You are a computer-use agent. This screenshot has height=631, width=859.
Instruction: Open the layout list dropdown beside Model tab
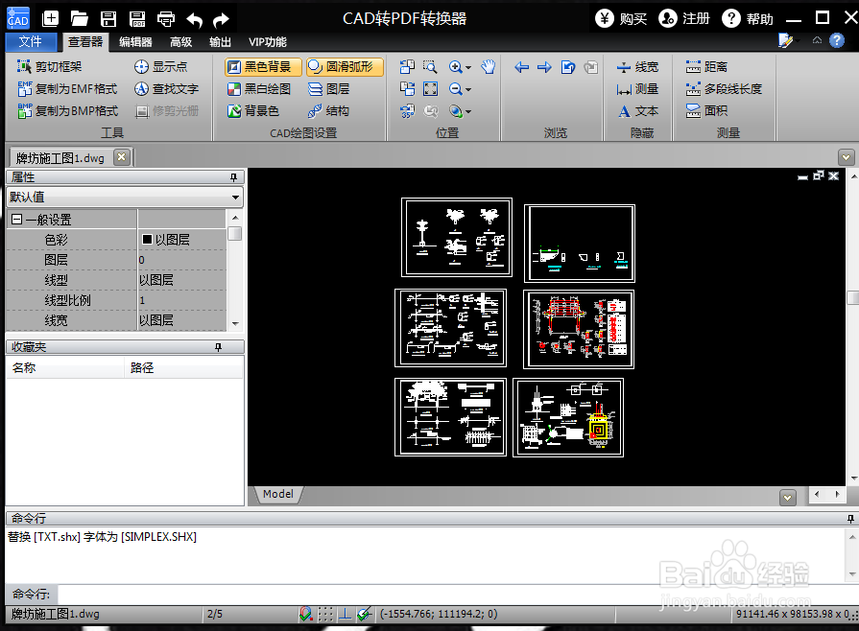tap(788, 498)
